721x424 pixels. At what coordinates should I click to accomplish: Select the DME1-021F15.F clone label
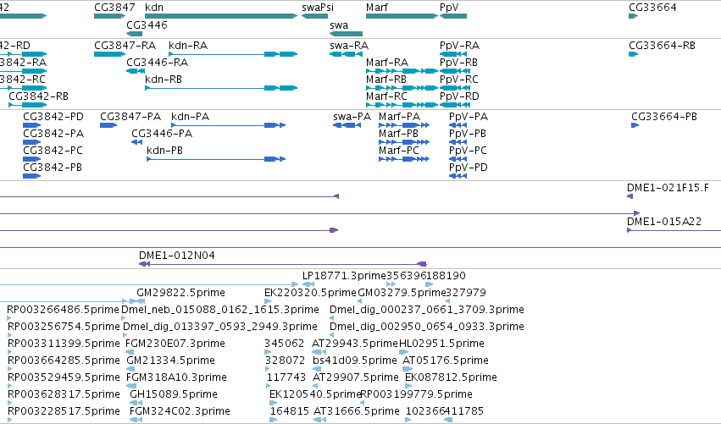pos(668,188)
